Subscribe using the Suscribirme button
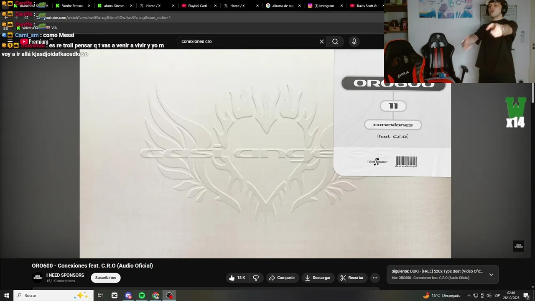 tap(106, 278)
